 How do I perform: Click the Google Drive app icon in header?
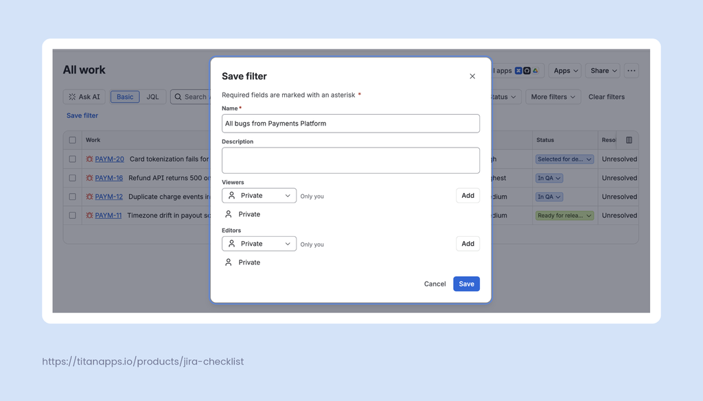[535, 71]
